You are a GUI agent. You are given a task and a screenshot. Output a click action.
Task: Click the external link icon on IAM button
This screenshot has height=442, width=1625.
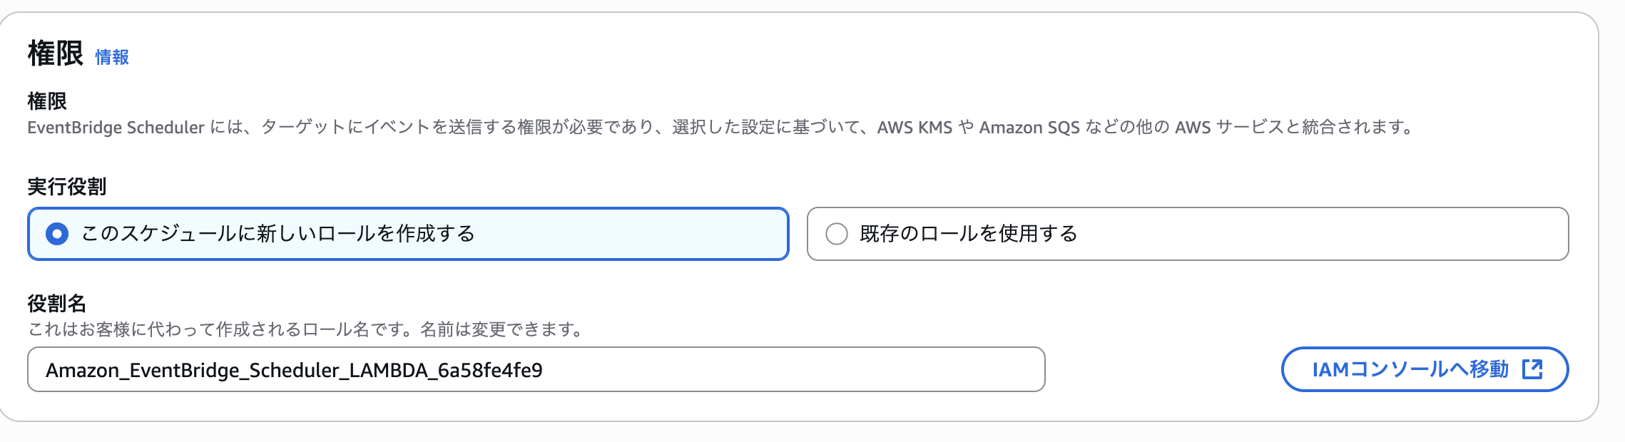point(1532,369)
